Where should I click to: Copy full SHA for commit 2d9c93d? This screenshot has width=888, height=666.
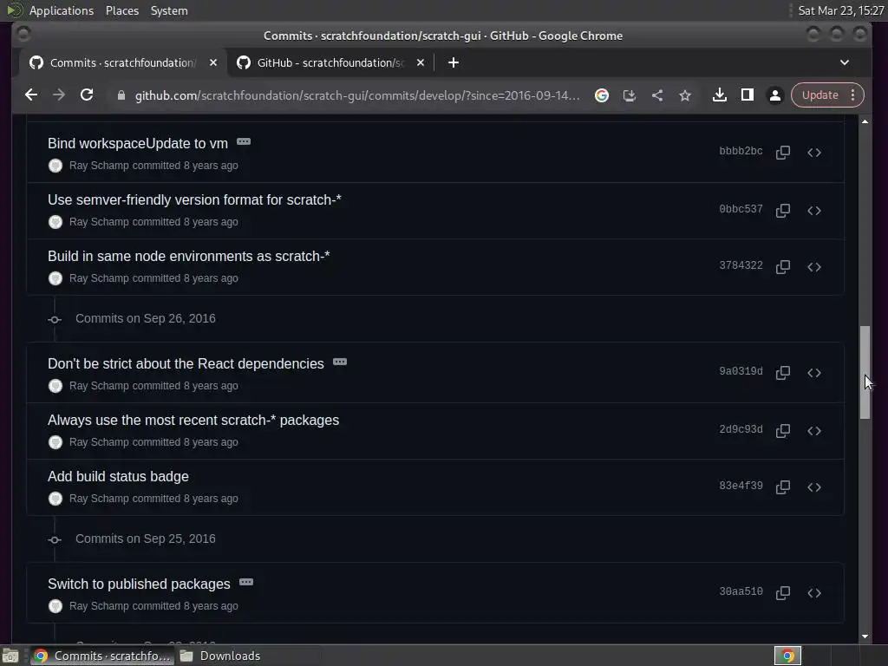point(783,430)
